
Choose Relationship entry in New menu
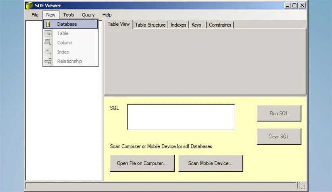71,61
